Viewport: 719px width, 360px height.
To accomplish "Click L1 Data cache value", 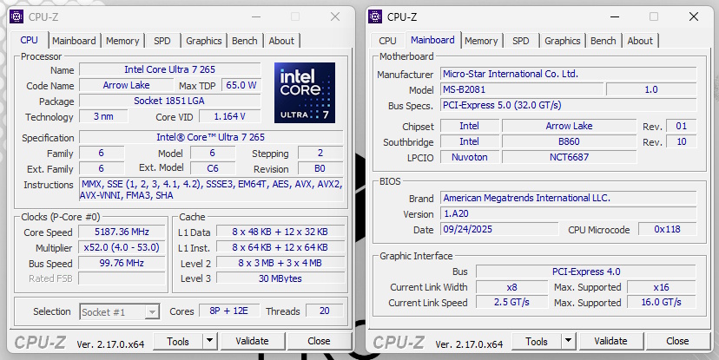I will pyautogui.click(x=280, y=232).
